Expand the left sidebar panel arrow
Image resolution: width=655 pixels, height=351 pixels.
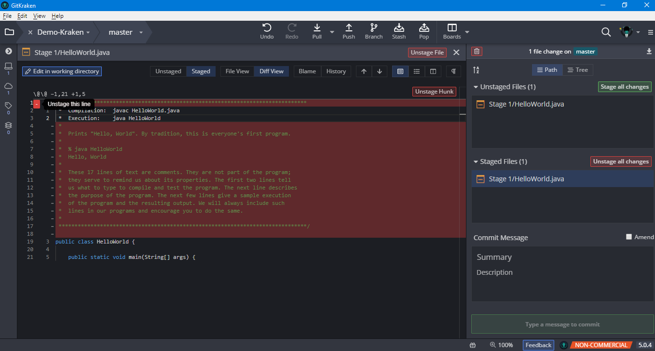(x=8, y=51)
